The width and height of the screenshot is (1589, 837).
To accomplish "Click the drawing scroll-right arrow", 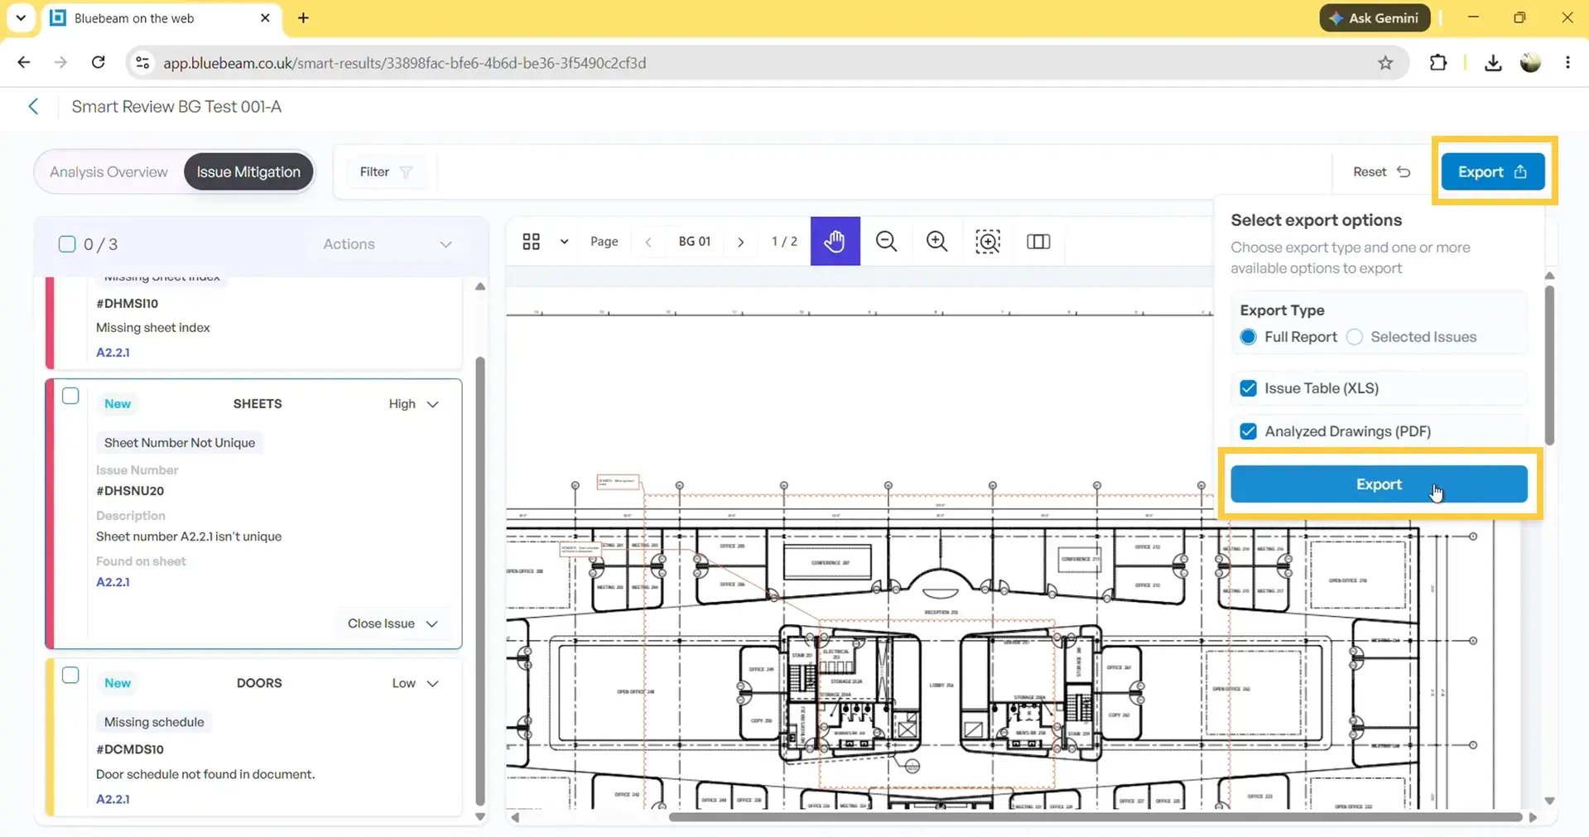I will click(1533, 817).
